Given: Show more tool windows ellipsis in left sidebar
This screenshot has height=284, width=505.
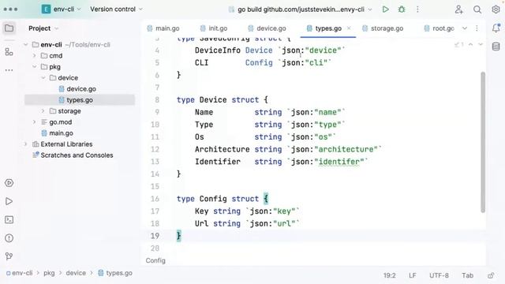Looking at the screenshot, I should [9, 70].
